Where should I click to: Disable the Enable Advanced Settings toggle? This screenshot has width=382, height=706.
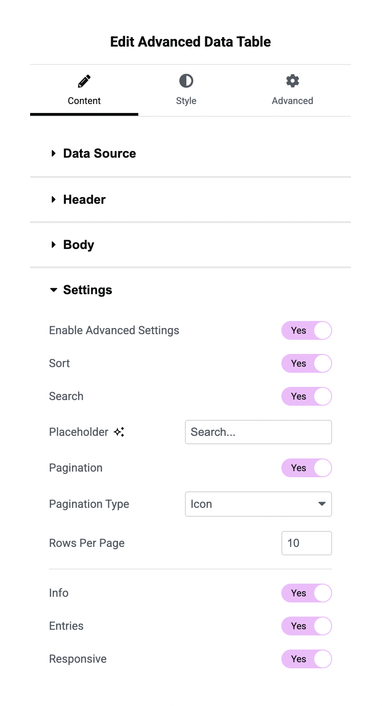tap(306, 330)
